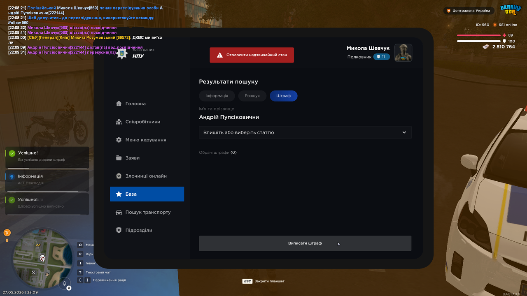Click the Злочинці онлайн mask icon
Viewport: 527px width, 296px height.
coord(119,176)
